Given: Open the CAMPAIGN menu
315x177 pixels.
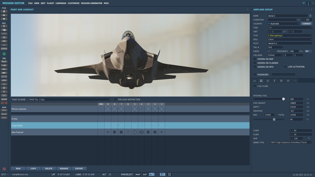Looking at the screenshot, I should (x=61, y=3).
